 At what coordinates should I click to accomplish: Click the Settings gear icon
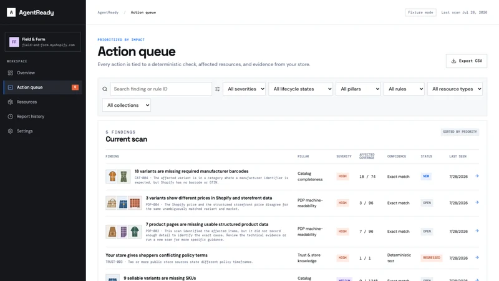(x=11, y=131)
